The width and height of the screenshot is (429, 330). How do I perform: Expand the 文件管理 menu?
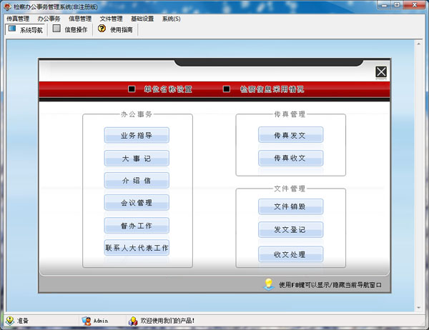111,19
